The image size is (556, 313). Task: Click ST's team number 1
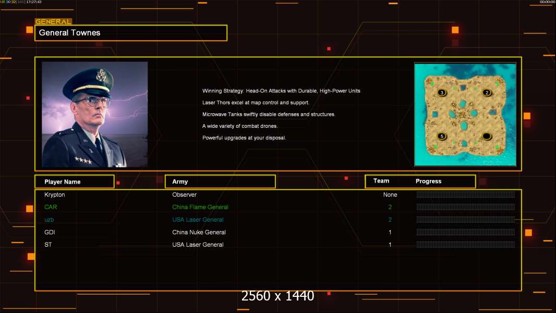[x=390, y=245]
